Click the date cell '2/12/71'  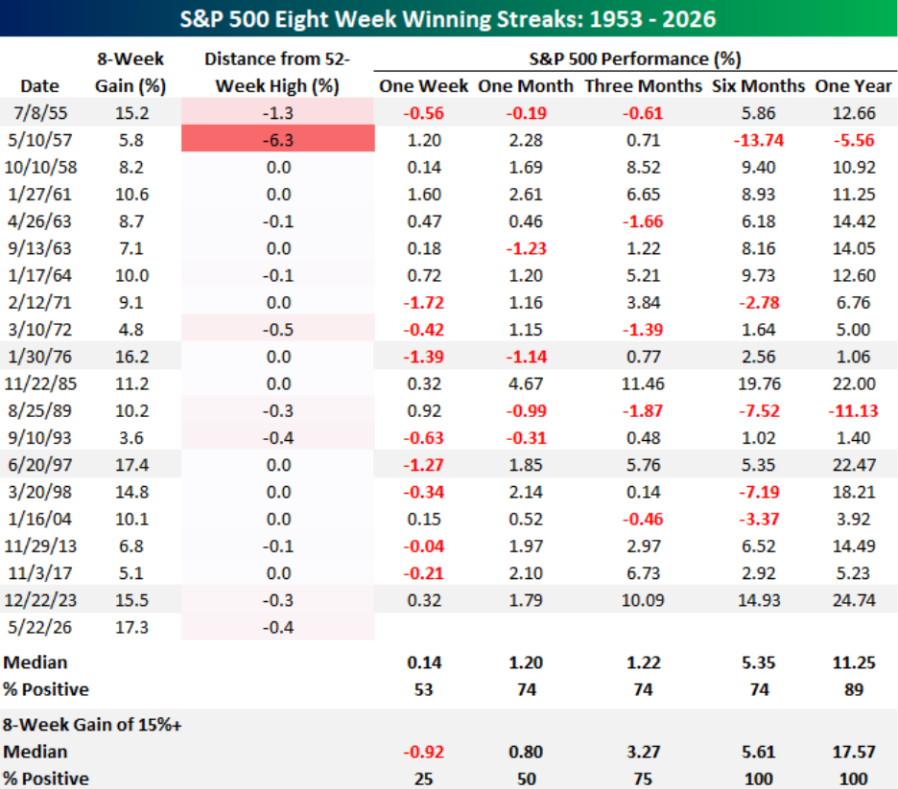40,303
